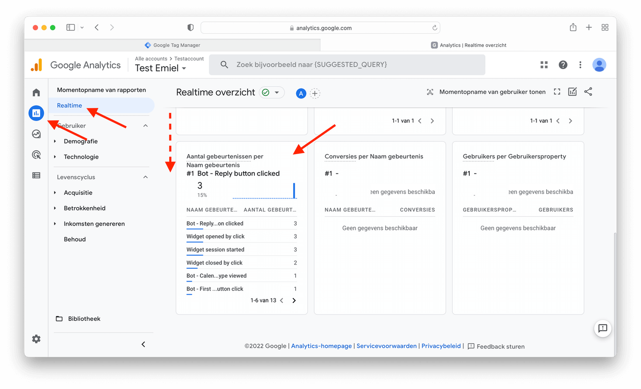Click the Bot - Calen...ype viewed row

tap(241, 276)
